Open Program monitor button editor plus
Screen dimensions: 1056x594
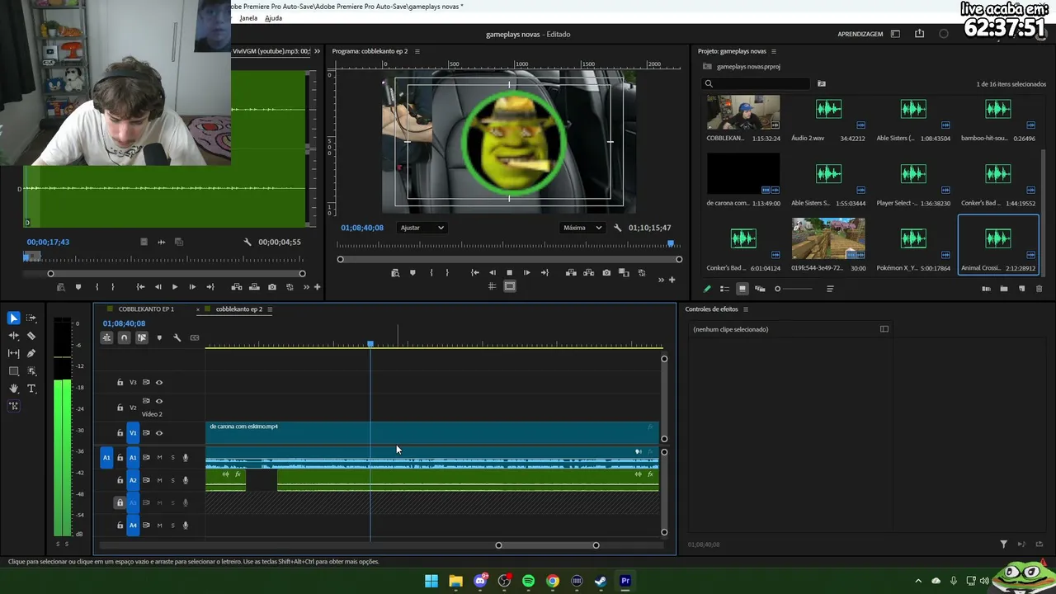coord(672,280)
